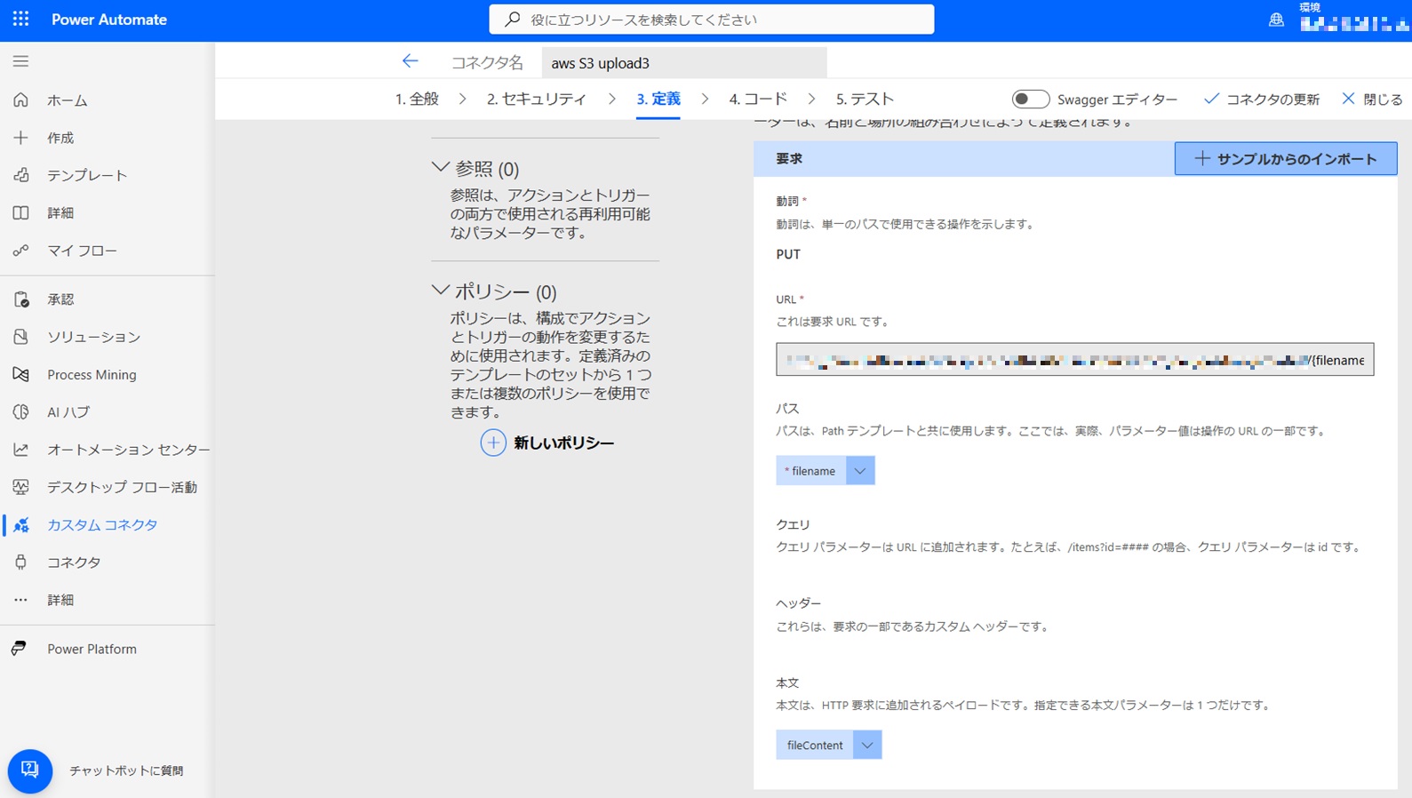Click the 要求 section header text
The height and width of the screenshot is (798, 1412).
[x=789, y=158]
